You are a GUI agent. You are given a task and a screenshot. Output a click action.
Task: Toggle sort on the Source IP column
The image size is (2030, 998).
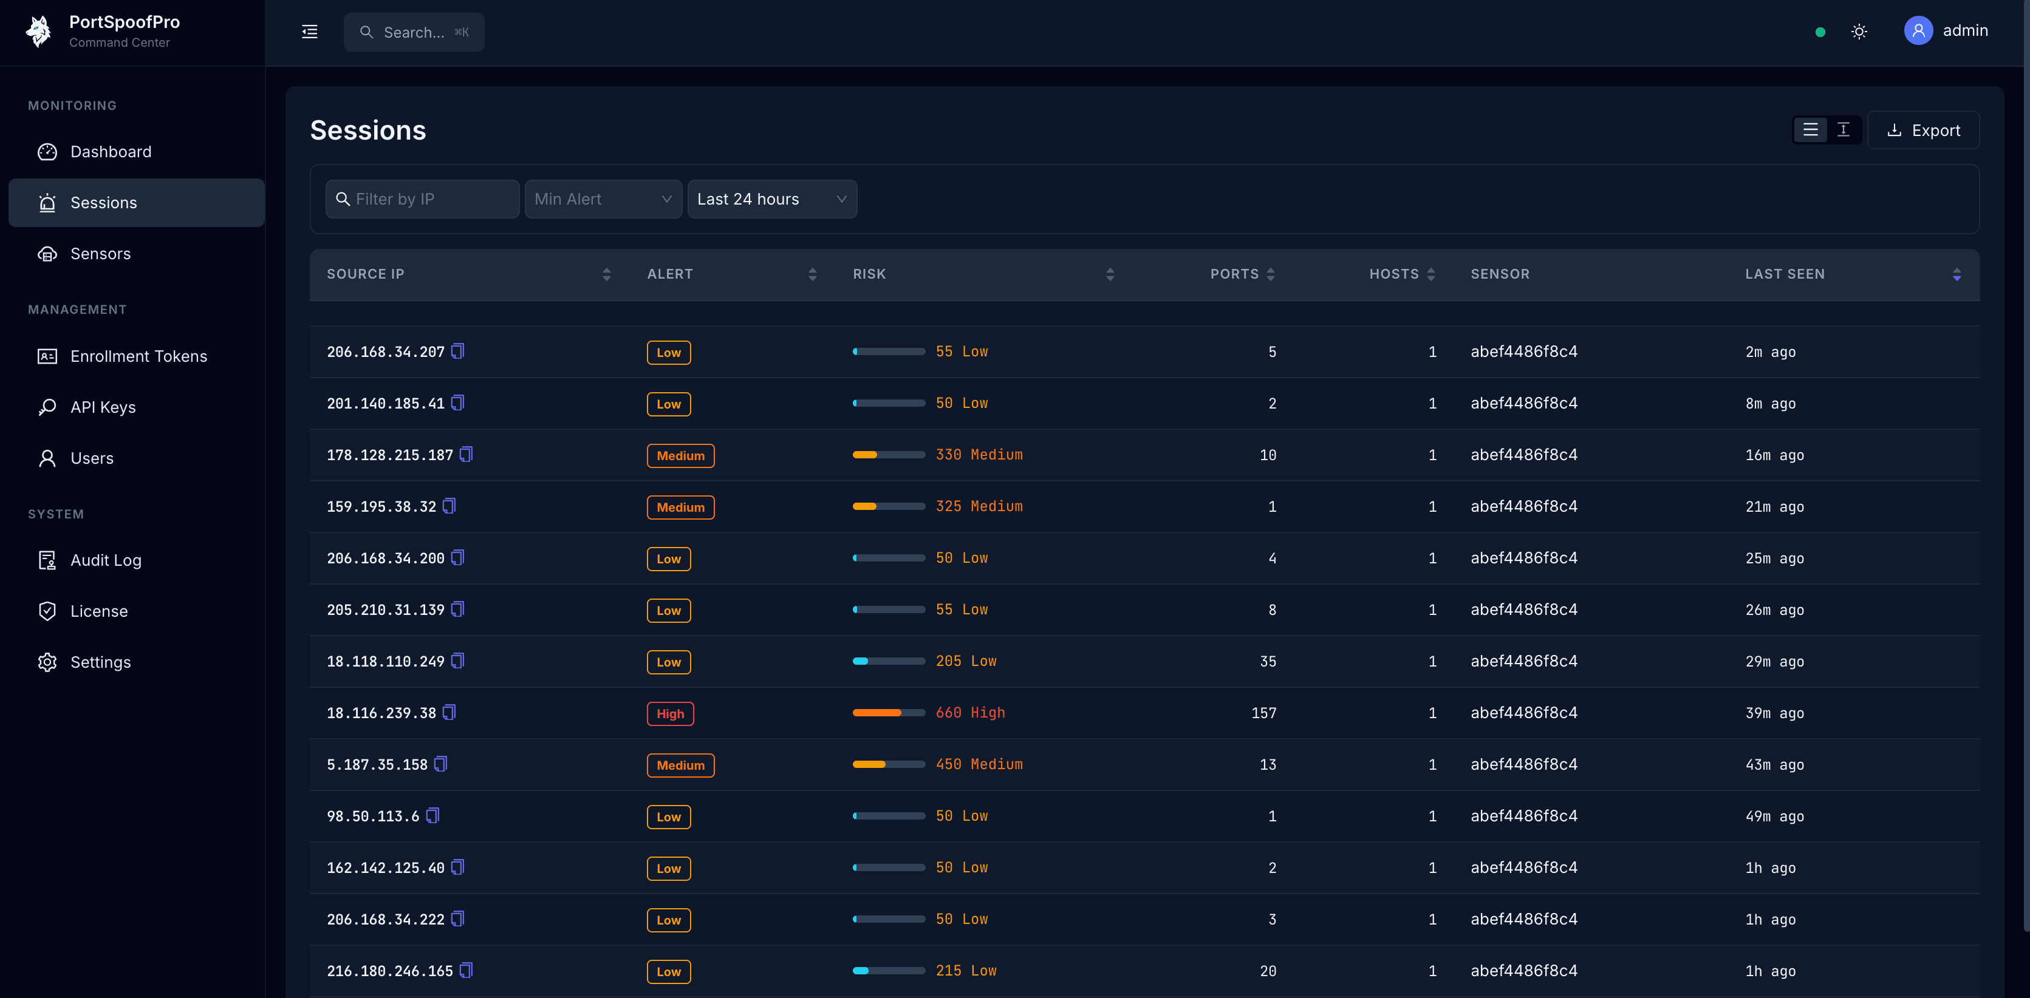[607, 274]
